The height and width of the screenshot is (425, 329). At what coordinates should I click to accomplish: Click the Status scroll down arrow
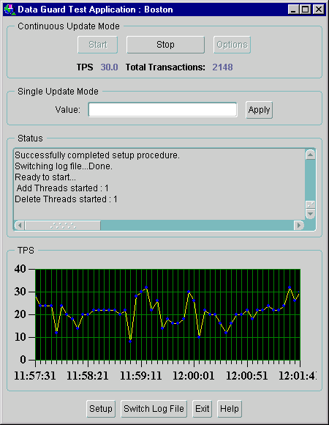pos(310,214)
